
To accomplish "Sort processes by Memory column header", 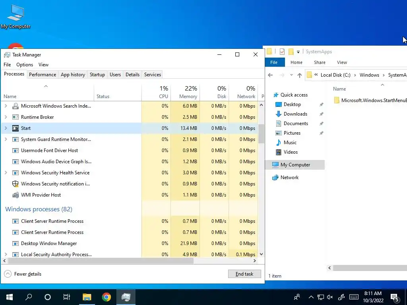I will tap(185, 92).
